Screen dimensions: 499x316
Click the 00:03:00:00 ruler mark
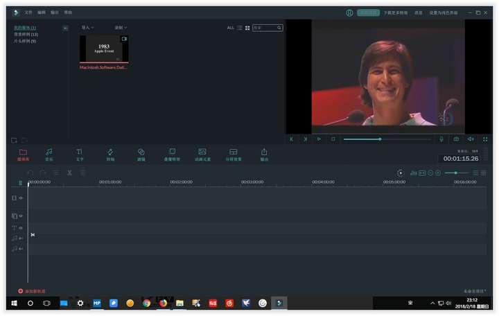[252, 182]
